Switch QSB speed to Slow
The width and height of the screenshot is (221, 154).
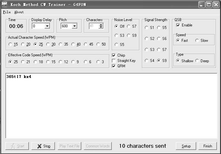(197, 41)
